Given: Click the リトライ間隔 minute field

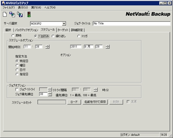Looking at the screenshot, I should pos(87,90).
